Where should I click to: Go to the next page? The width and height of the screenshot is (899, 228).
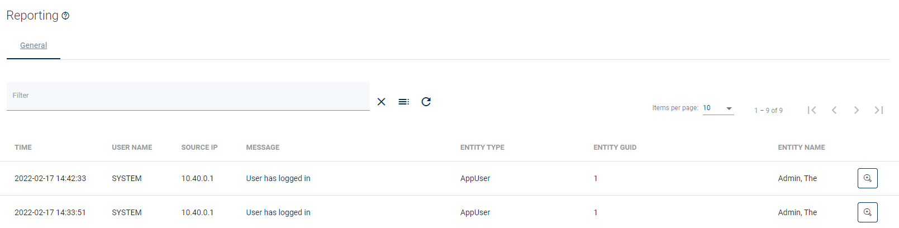857,110
